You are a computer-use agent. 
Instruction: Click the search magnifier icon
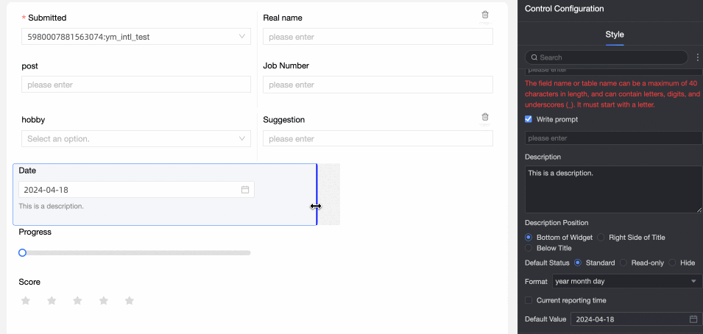point(534,57)
